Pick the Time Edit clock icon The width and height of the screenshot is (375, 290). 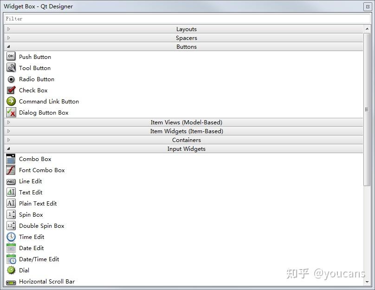pos(11,237)
